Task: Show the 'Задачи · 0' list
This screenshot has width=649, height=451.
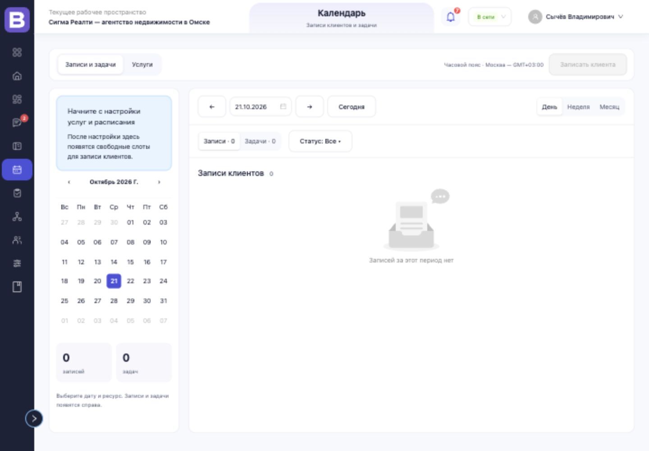Action: (260, 141)
